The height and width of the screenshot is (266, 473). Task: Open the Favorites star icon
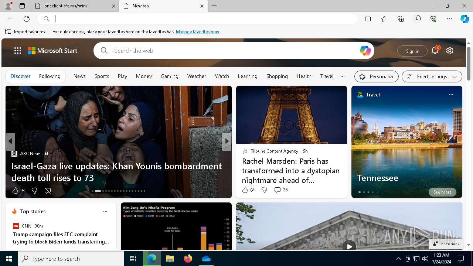coord(384,19)
